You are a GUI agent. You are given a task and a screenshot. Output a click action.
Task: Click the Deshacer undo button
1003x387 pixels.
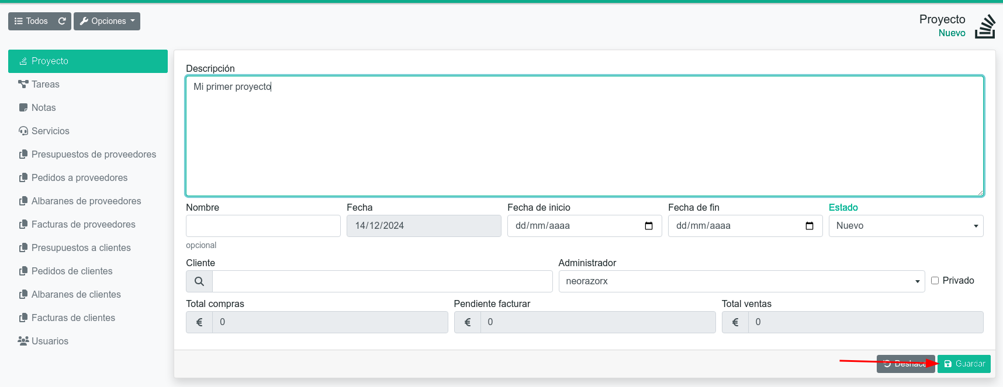tap(905, 364)
